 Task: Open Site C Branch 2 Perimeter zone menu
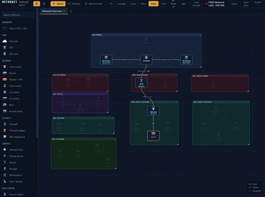247,76
